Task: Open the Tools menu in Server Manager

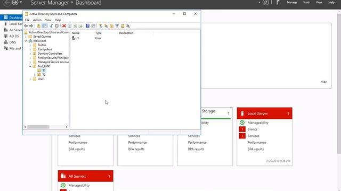Action: click(x=306, y=2)
